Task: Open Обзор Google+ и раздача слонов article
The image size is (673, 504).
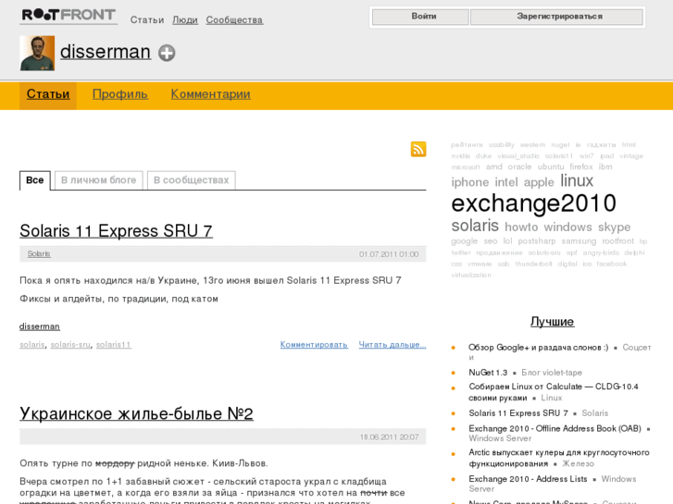Action: coord(538,348)
